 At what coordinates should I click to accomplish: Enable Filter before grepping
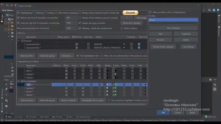click(56, 13)
